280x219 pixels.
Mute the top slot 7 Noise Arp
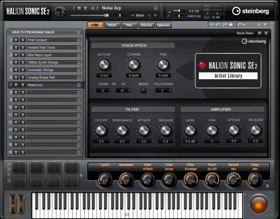click(79, 8)
